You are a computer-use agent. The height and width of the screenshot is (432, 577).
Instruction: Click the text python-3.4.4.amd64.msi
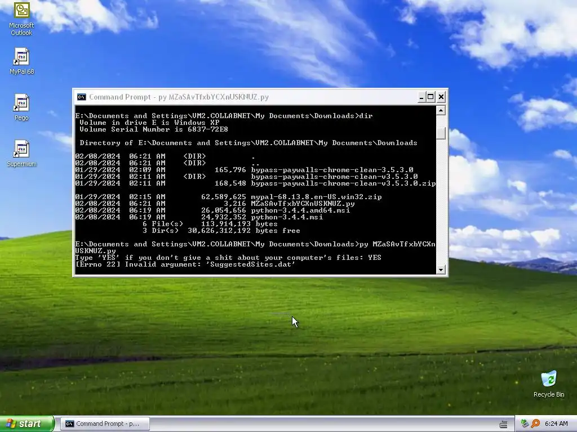[x=300, y=210]
